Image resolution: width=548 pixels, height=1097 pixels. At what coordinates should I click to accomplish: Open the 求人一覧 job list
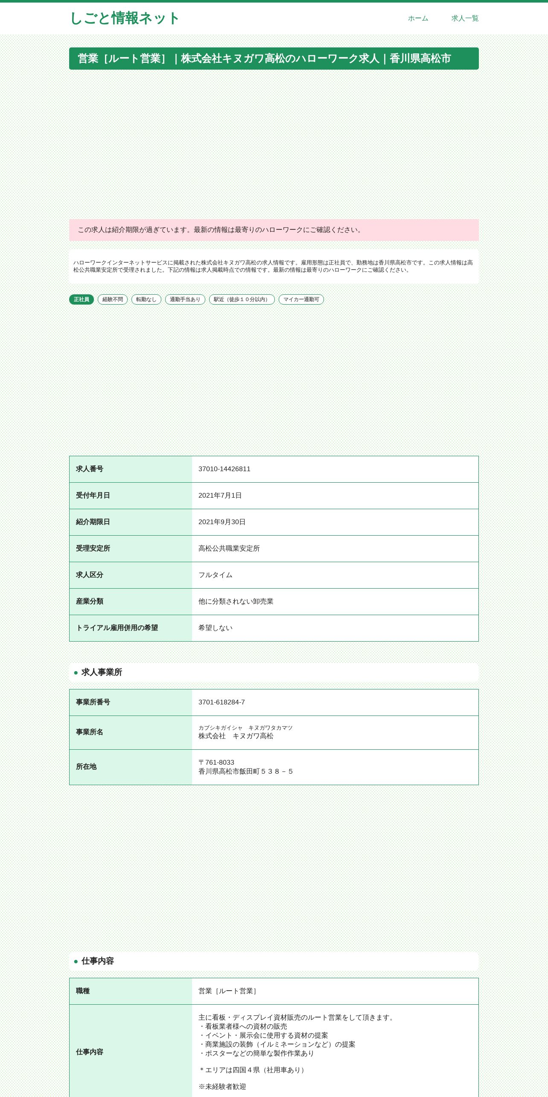[465, 18]
